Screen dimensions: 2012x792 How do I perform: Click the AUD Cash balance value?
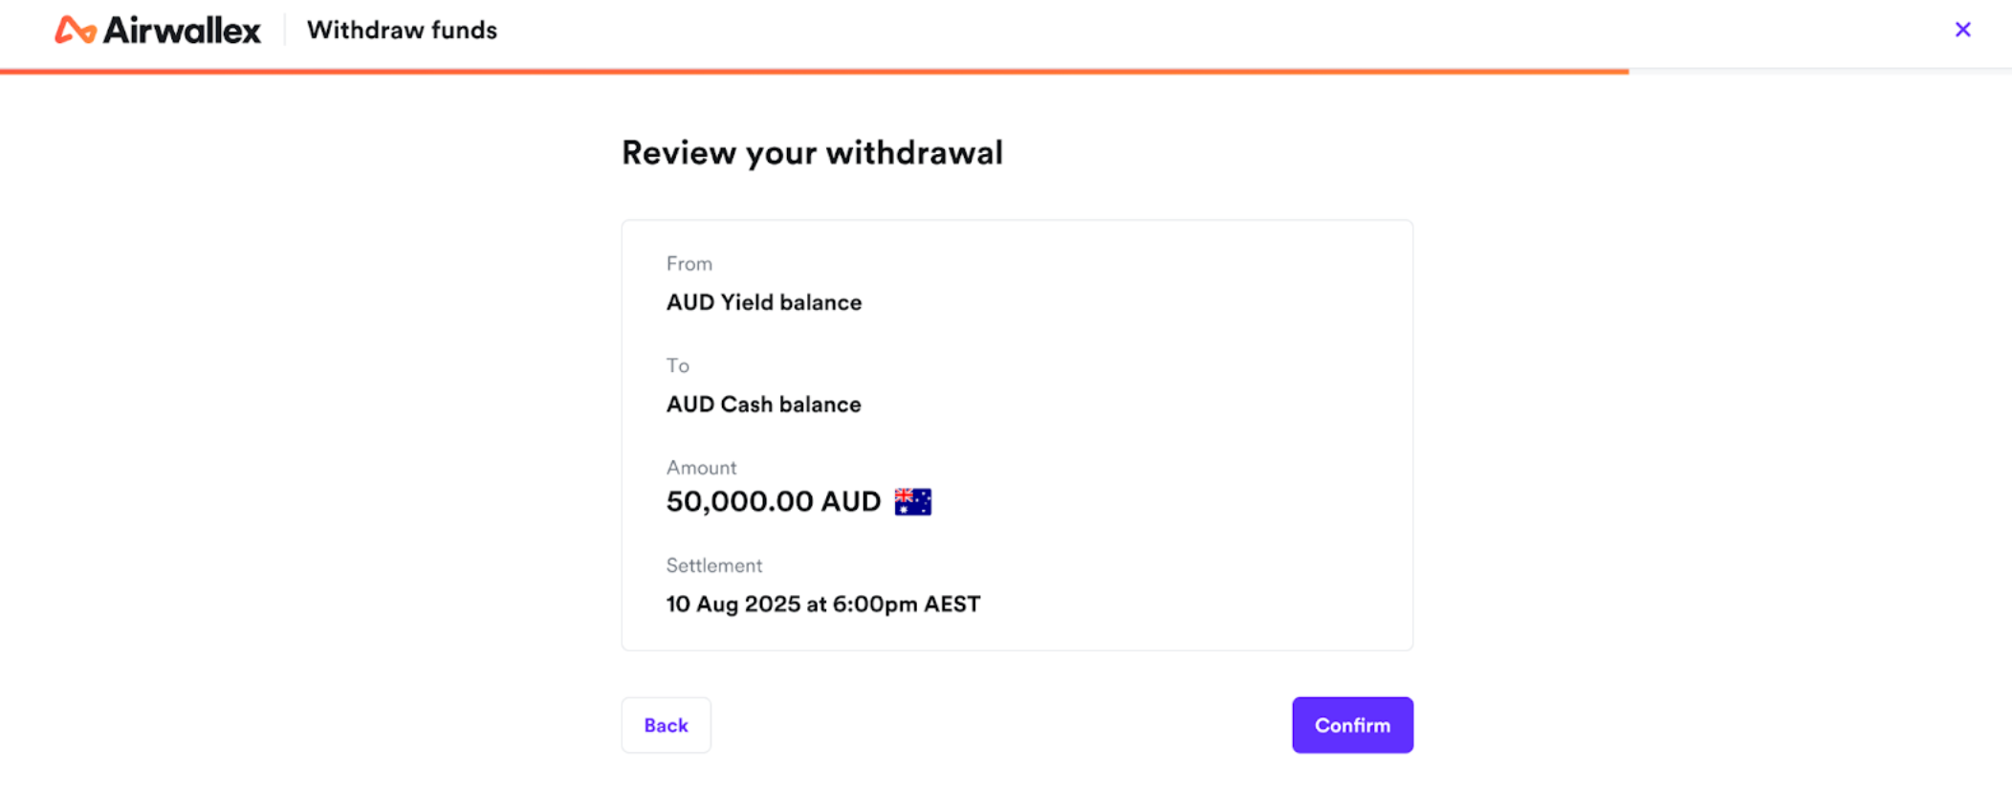coord(763,405)
